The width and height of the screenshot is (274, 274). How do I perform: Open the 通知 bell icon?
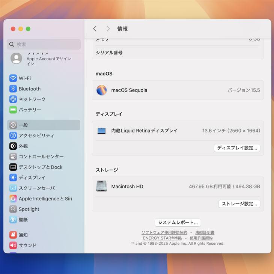point(13,235)
